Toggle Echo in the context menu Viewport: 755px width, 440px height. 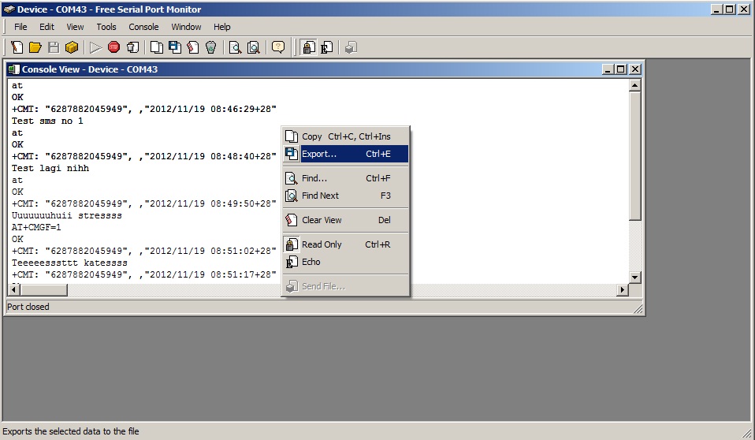[x=346, y=262]
